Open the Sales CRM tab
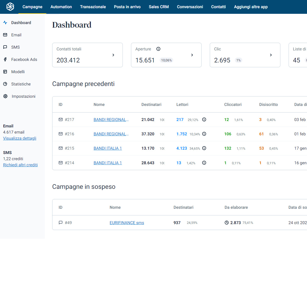The image size is (307, 307). (x=159, y=7)
